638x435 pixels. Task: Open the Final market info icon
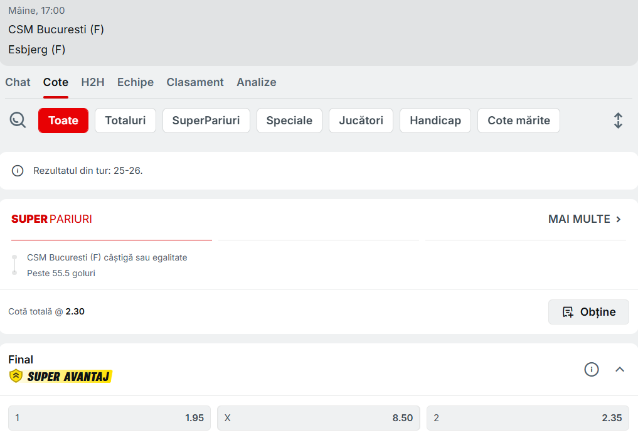point(592,370)
